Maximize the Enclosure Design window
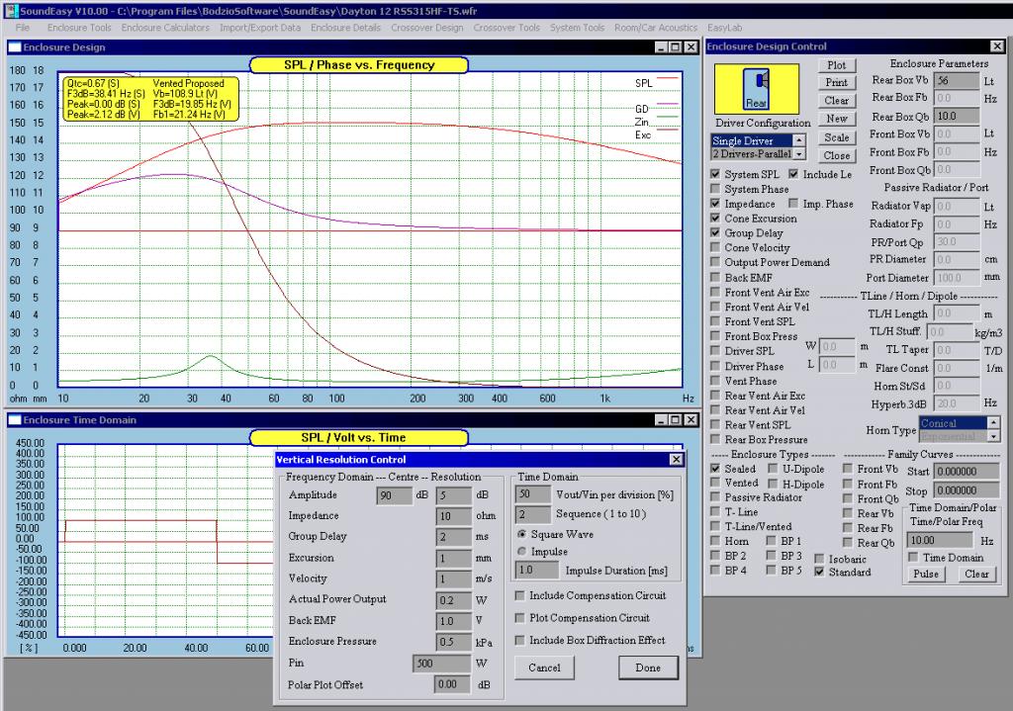 tap(675, 47)
